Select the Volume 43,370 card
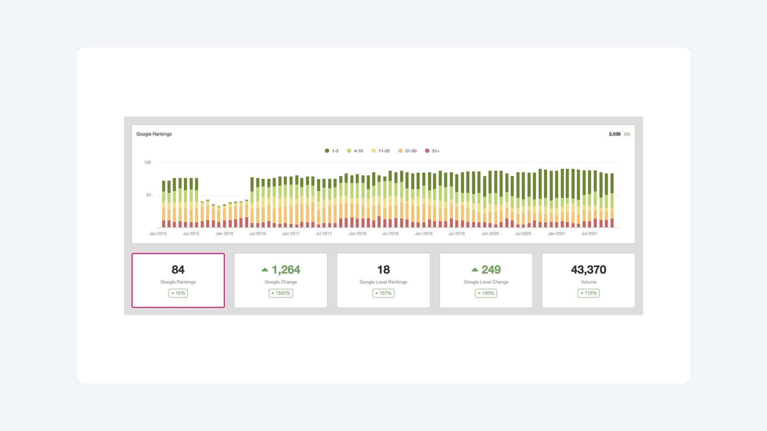Viewport: 767px width, 431px height. tap(588, 280)
